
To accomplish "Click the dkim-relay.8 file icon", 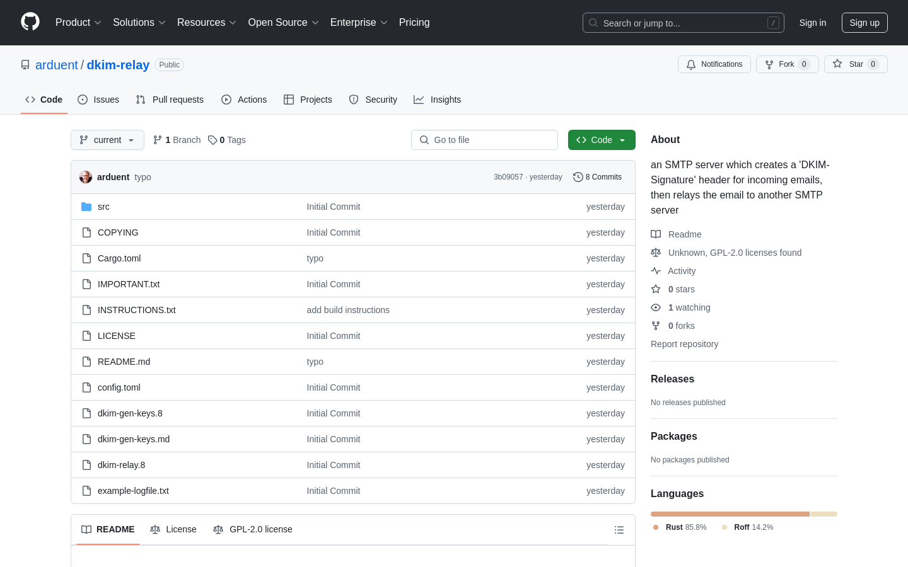I will (x=86, y=465).
